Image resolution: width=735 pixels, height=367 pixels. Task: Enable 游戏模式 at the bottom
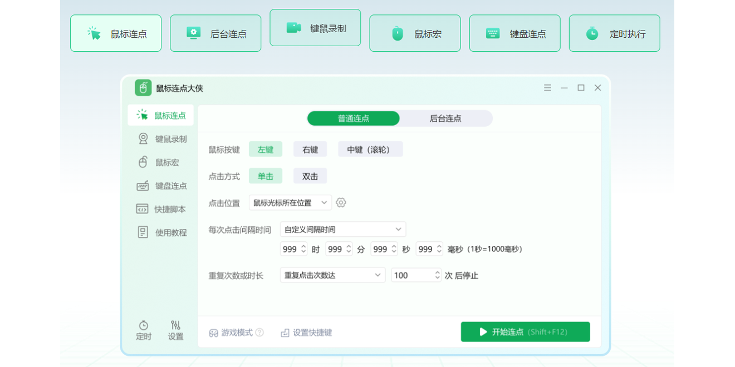(236, 332)
